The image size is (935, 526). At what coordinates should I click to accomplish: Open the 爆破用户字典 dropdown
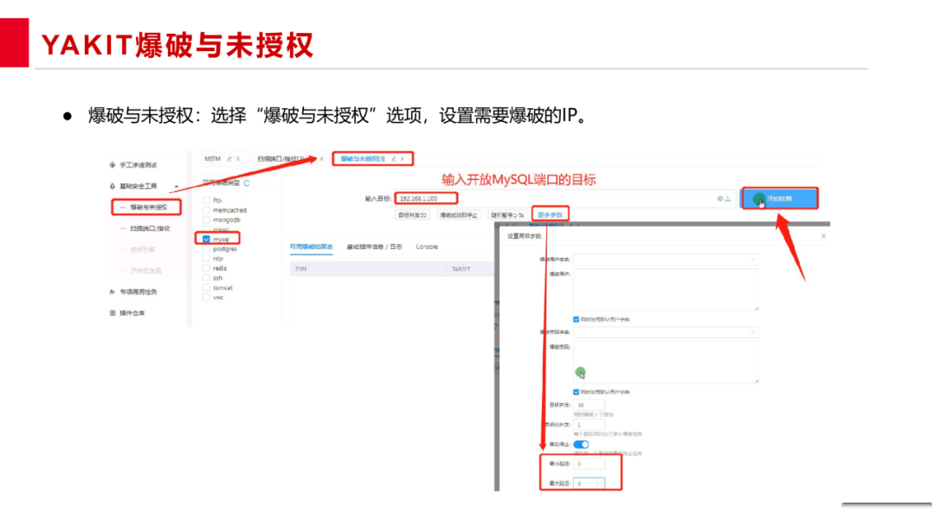coord(666,260)
